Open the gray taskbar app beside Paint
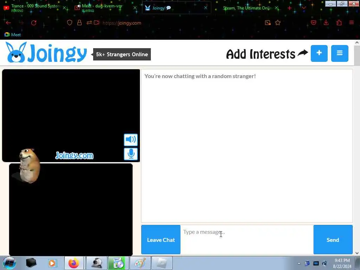360x270 pixels. tap(162, 263)
